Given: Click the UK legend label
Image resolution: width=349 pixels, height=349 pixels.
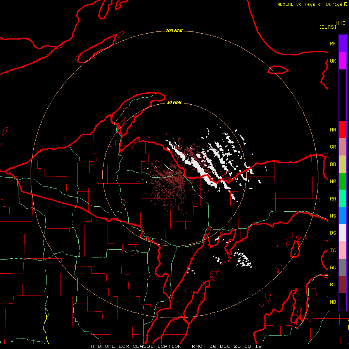Looking at the screenshot, I should (x=333, y=61).
